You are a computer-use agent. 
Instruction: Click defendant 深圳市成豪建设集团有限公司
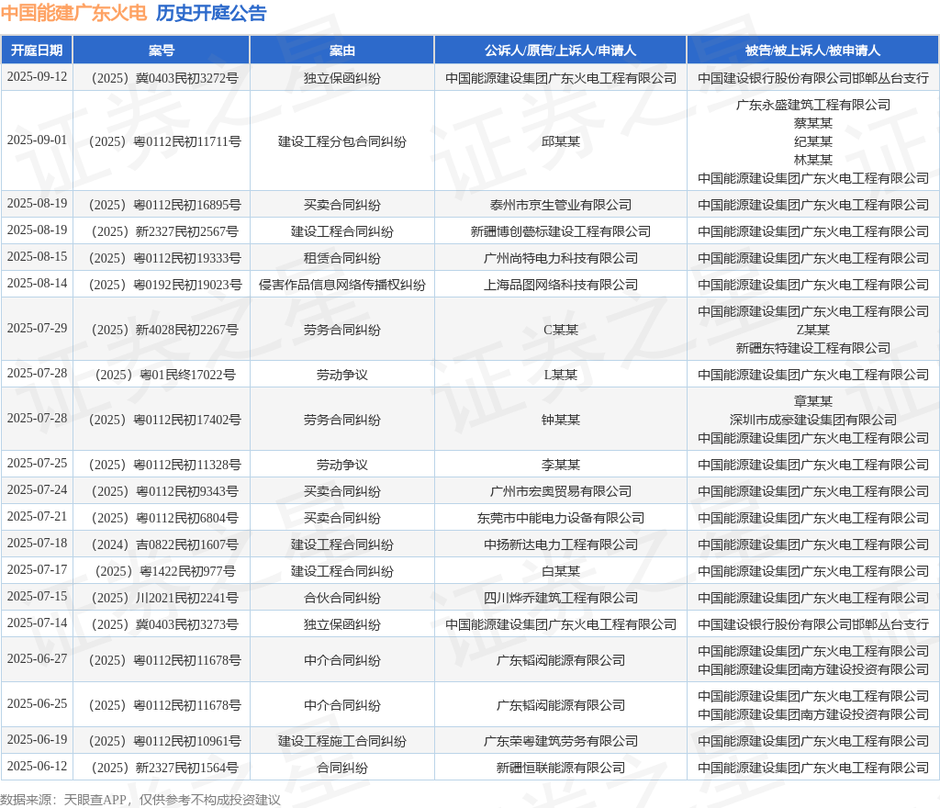tap(813, 420)
